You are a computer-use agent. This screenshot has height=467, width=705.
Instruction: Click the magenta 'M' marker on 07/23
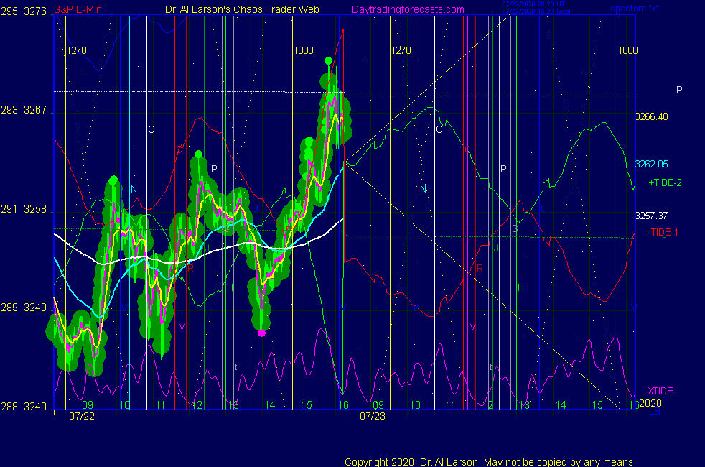tap(472, 328)
